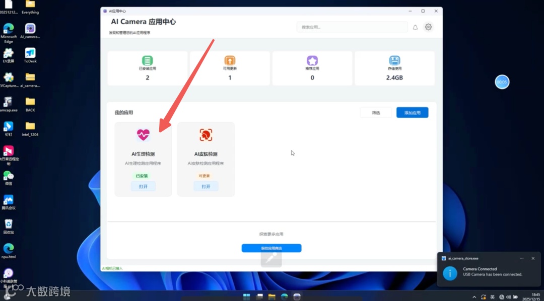
Task: Open File Explorer from the taskbar
Action: coord(271,296)
